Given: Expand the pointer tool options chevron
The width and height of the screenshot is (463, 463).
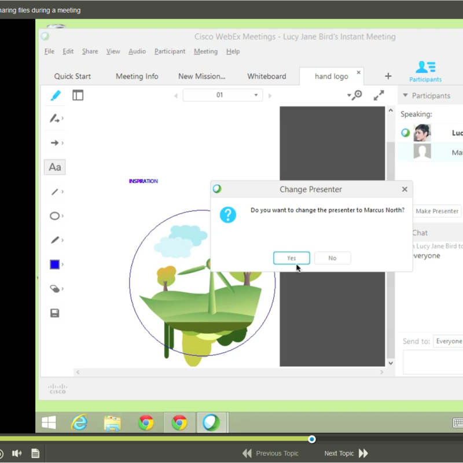Looking at the screenshot, I should coord(63,119).
